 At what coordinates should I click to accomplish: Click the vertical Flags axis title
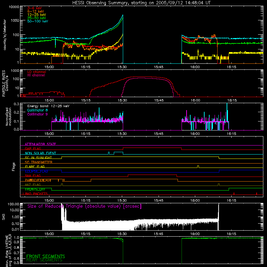[13, 167]
